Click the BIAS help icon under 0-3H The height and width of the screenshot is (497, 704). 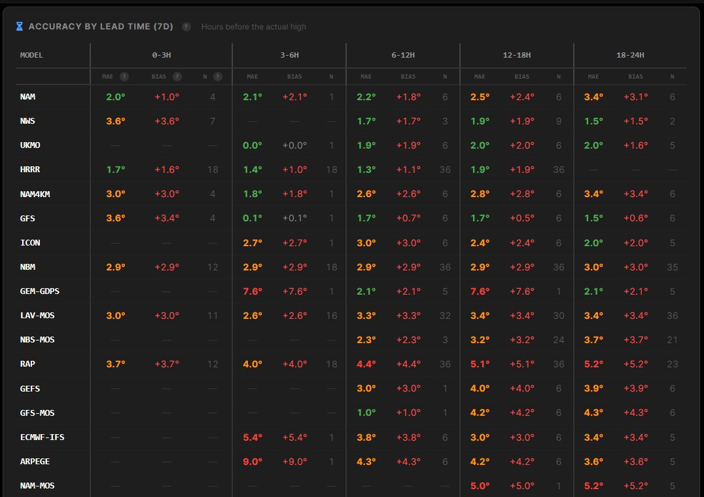coord(177,77)
